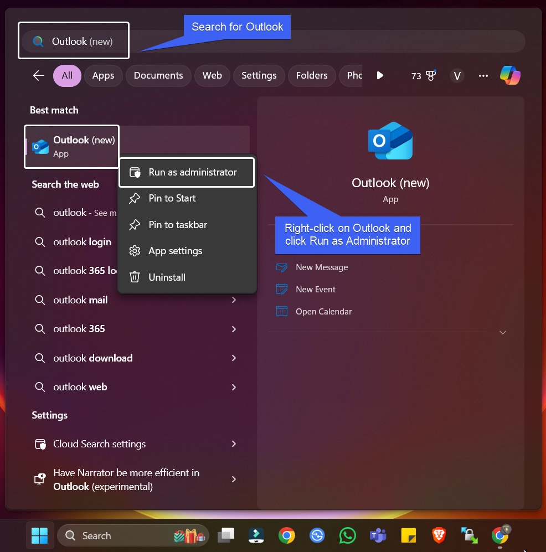Viewport: 546px width, 552px height.
Task: Click the Narrator settings icon
Action: (40, 479)
